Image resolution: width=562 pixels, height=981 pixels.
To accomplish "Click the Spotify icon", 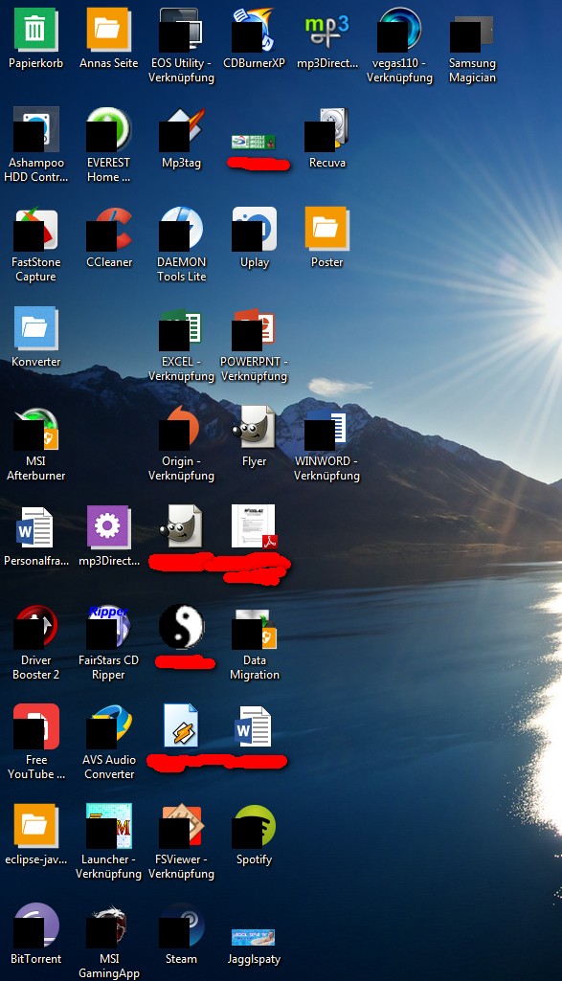I will [x=254, y=826].
